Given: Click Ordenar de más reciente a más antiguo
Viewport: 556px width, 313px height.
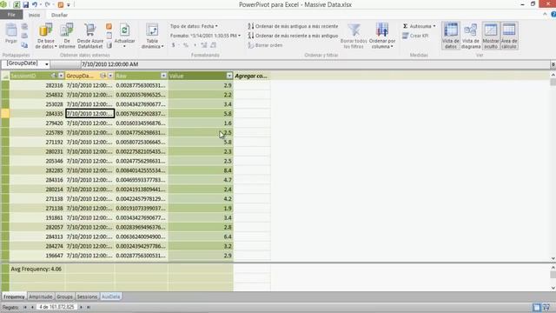Looking at the screenshot, I should pos(293,36).
